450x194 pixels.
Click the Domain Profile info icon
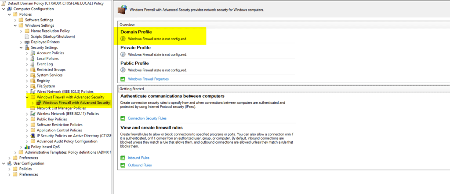click(123, 39)
